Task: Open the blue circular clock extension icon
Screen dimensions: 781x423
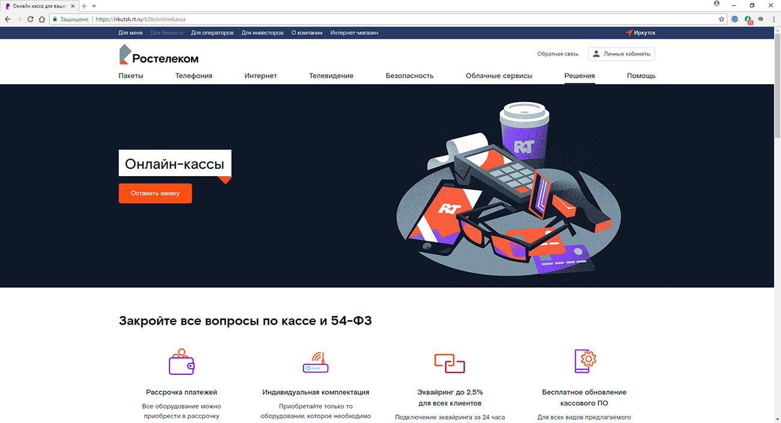Action: pyautogui.click(x=735, y=19)
